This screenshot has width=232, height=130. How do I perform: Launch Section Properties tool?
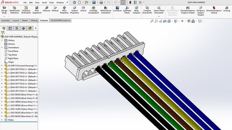[x=75, y=10]
